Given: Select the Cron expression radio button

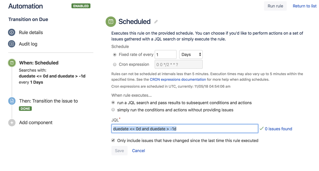Looking at the screenshot, I should coord(115,64).
